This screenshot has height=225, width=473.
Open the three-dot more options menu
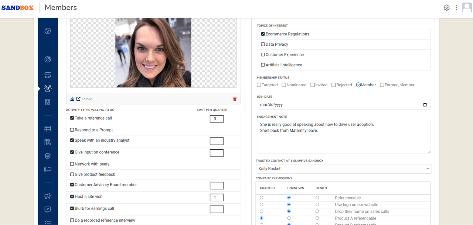[456, 8]
